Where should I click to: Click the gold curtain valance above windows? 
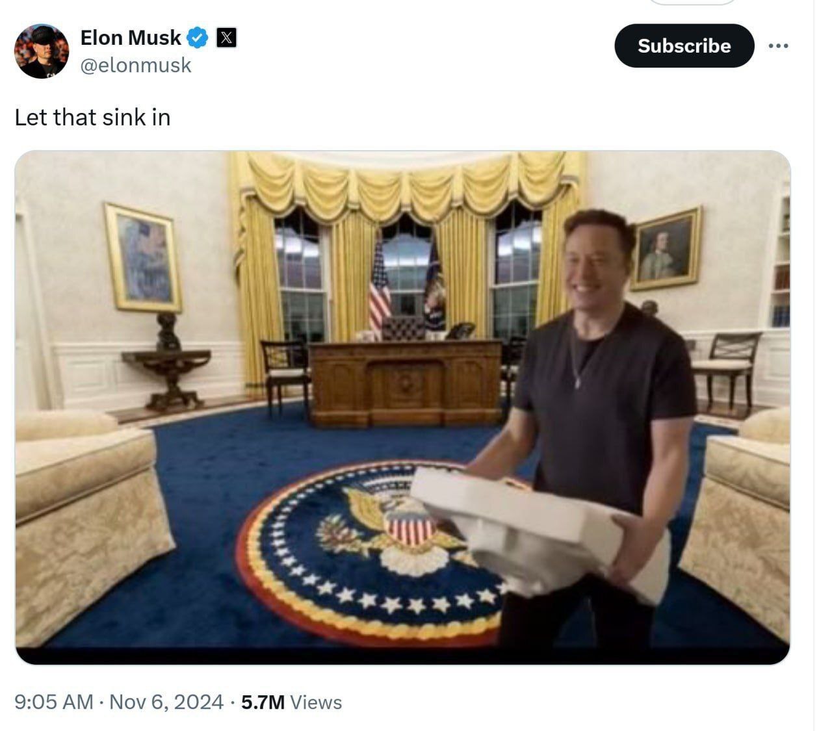point(407,185)
